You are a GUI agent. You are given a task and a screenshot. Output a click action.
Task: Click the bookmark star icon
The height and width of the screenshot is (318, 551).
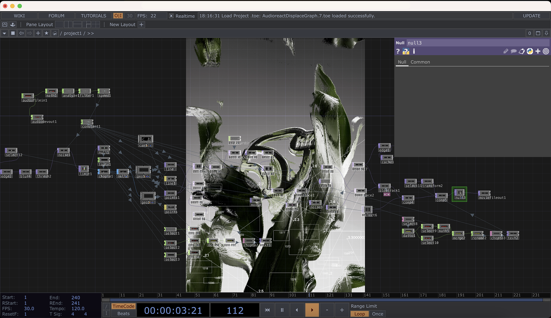pos(46,33)
